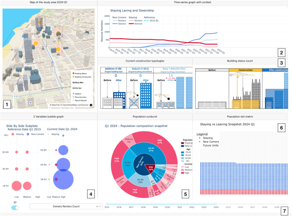Click the blue After construction status header
Image resolution: width=292 pixels, height=216 pixels.
point(276,70)
